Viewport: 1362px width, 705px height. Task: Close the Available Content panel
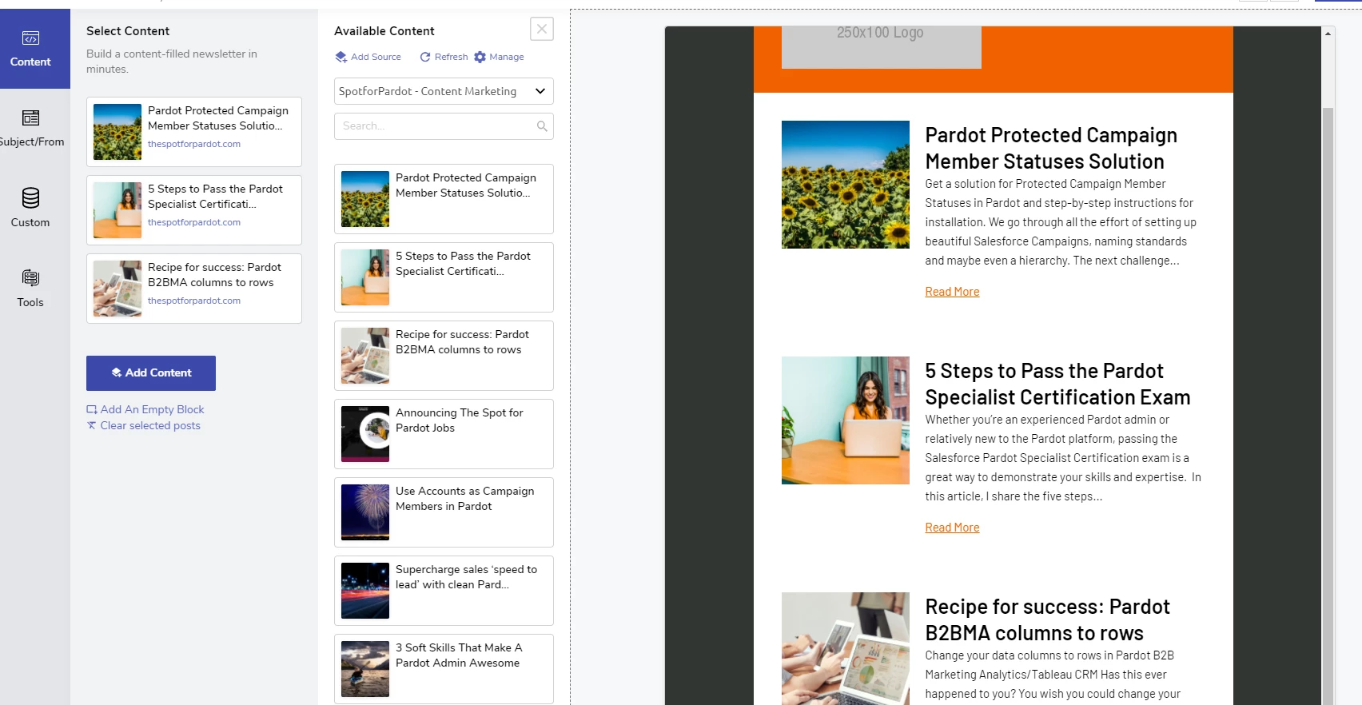[542, 30]
